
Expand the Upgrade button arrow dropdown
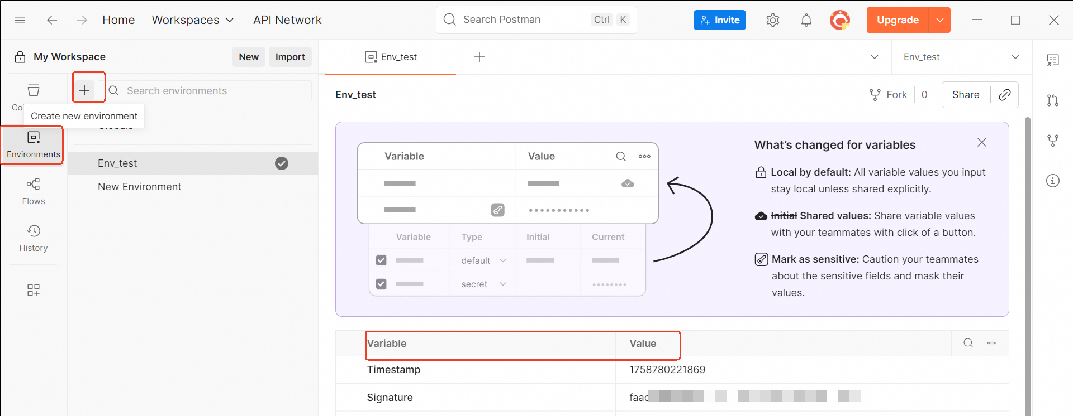point(940,20)
